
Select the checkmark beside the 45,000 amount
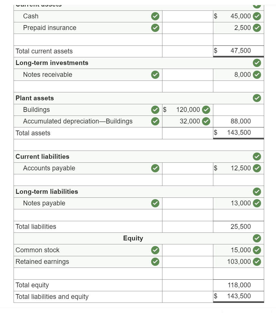pyautogui.click(x=257, y=16)
